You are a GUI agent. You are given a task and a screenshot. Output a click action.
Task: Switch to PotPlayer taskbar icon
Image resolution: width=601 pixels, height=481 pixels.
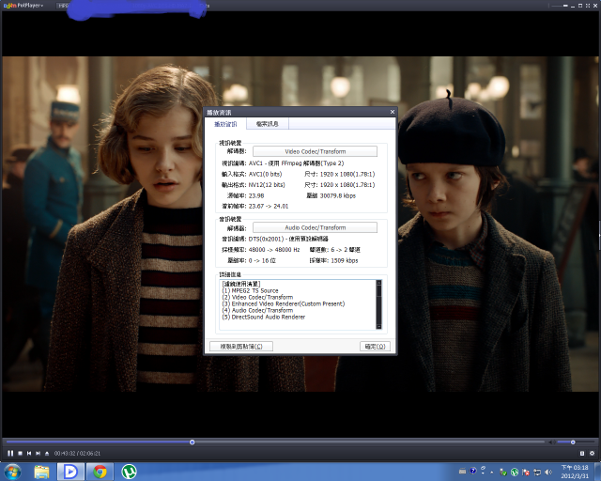tap(70, 472)
